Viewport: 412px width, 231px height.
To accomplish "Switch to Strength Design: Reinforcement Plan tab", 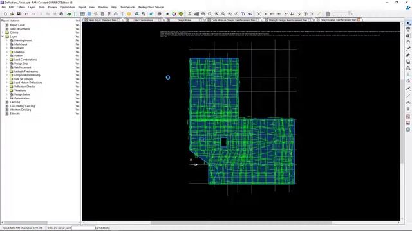I will (x=288, y=20).
